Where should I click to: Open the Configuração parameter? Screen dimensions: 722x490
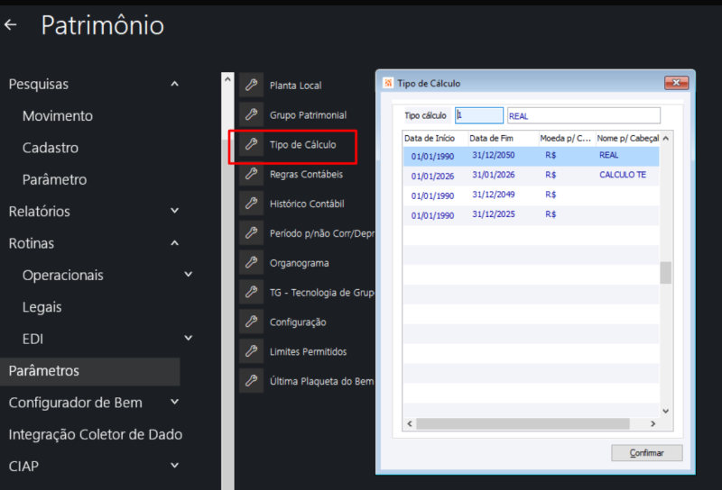pos(298,322)
